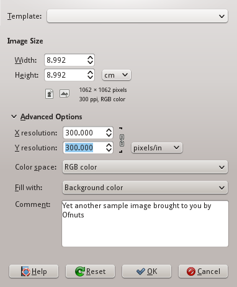
Task: Click the '300 ppi, RGB color' text
Action: [x=102, y=99]
